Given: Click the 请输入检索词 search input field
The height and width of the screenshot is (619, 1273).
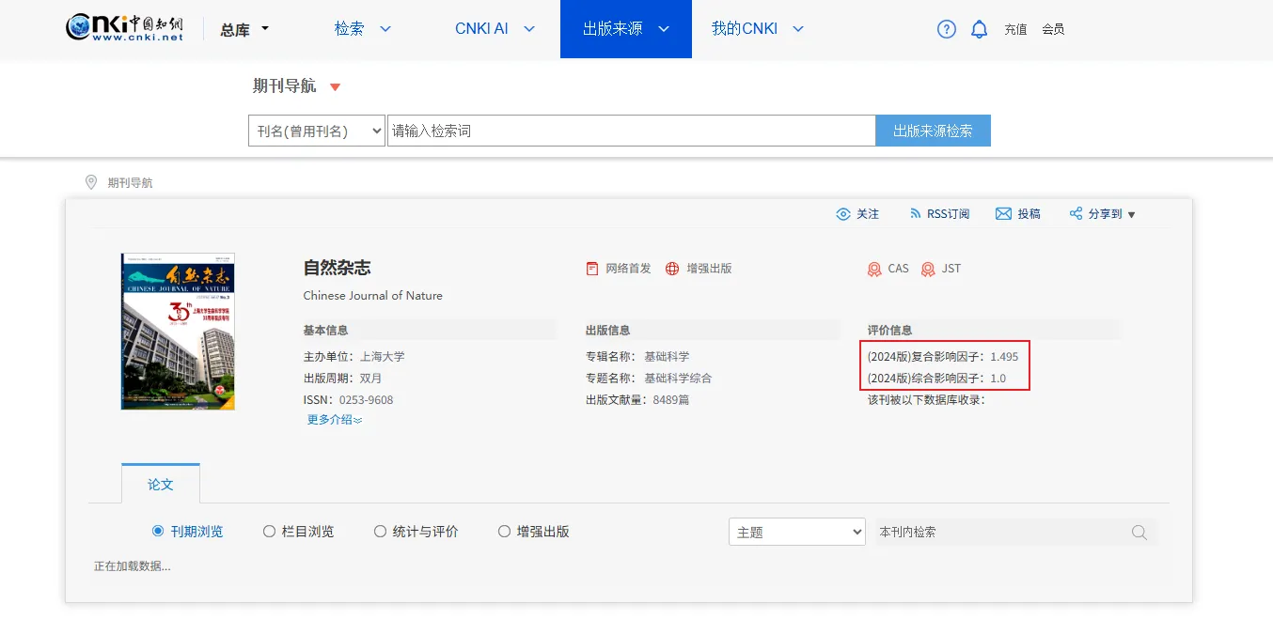Looking at the screenshot, I should pos(631,132).
